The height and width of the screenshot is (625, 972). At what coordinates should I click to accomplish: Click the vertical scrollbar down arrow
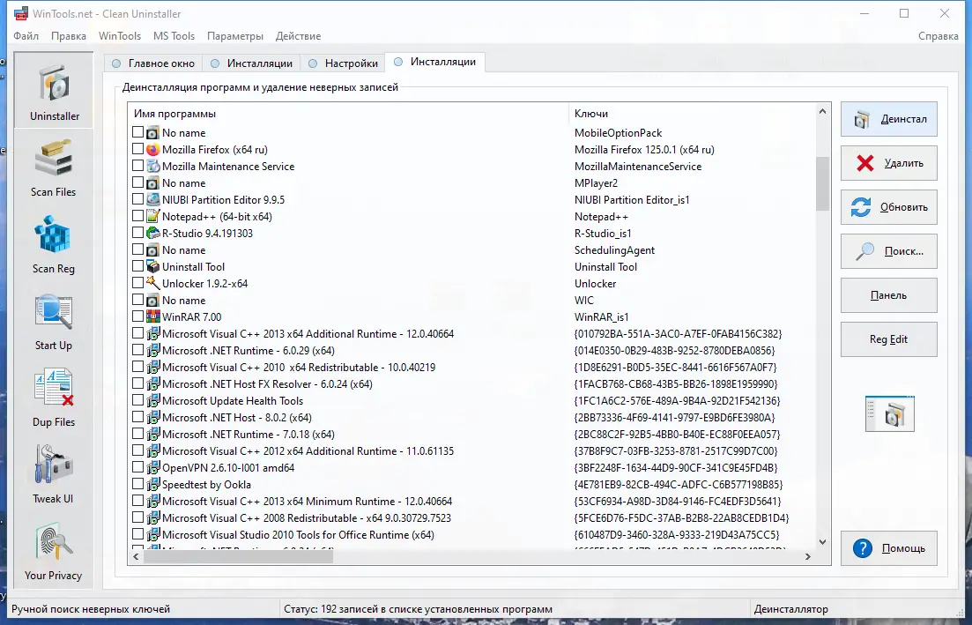(822, 542)
